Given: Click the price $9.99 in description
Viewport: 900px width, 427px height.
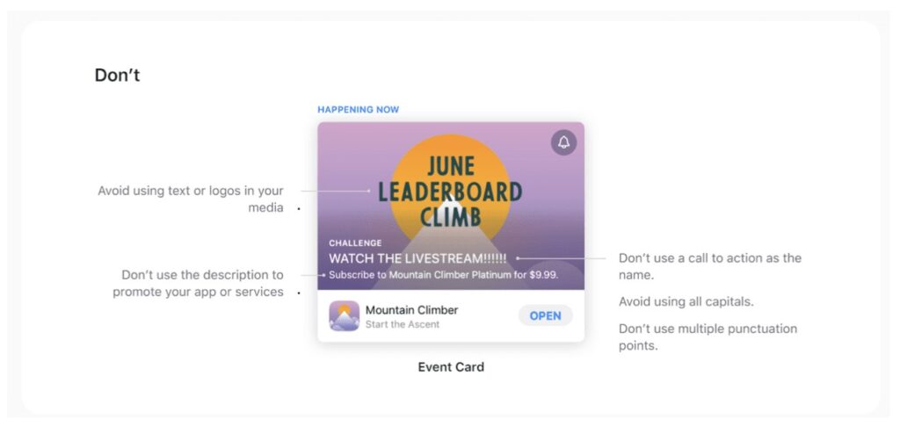Looking at the screenshot, I should click(x=543, y=275).
